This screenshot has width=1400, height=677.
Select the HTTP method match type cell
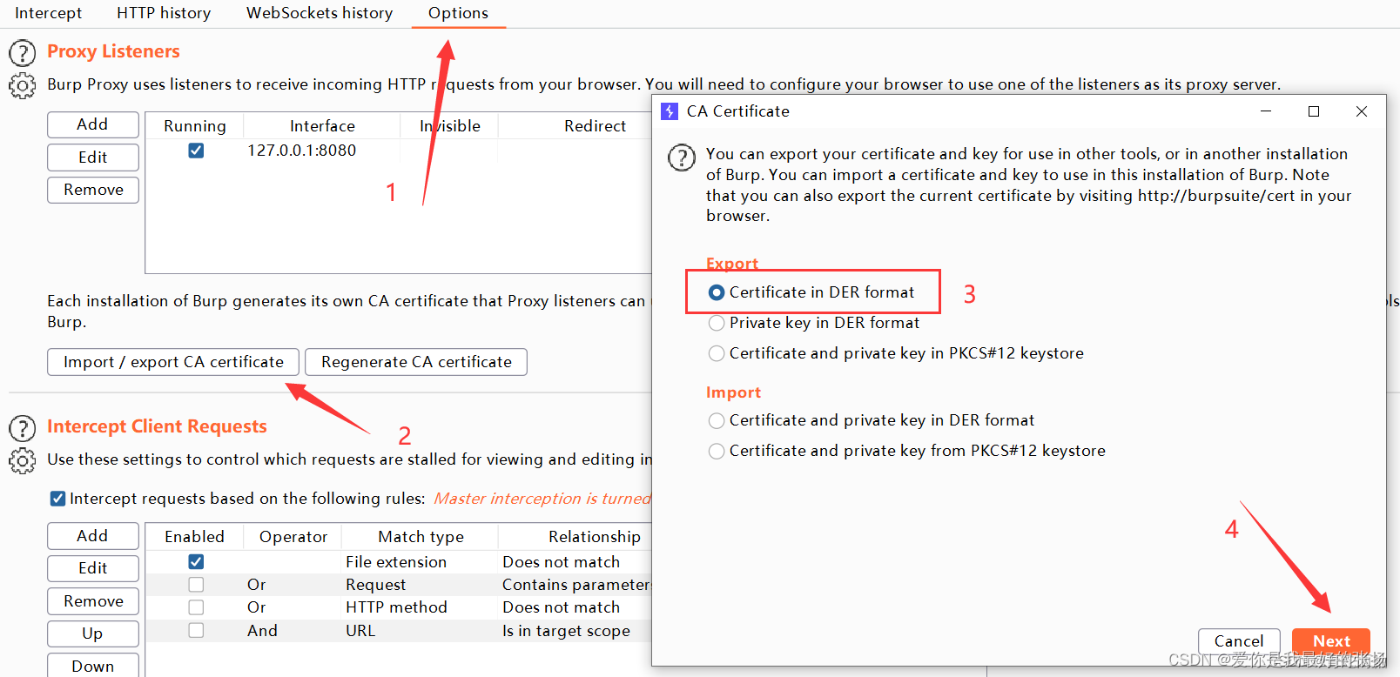tap(396, 607)
